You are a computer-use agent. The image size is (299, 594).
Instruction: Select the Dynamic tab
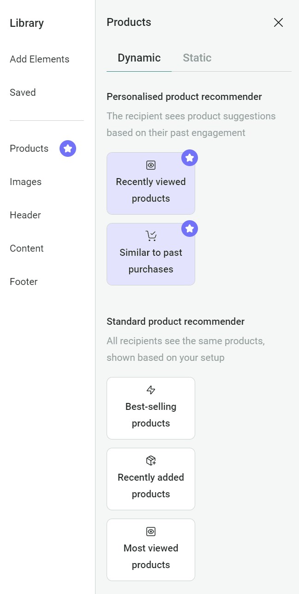138,57
